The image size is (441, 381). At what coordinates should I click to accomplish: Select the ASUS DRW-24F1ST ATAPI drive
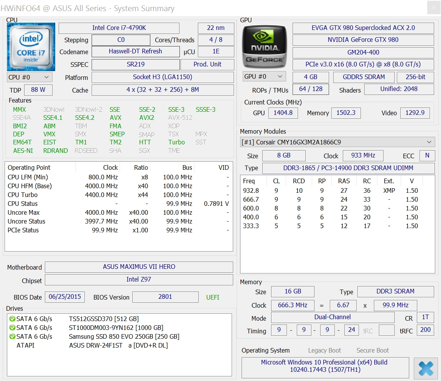[119, 345]
